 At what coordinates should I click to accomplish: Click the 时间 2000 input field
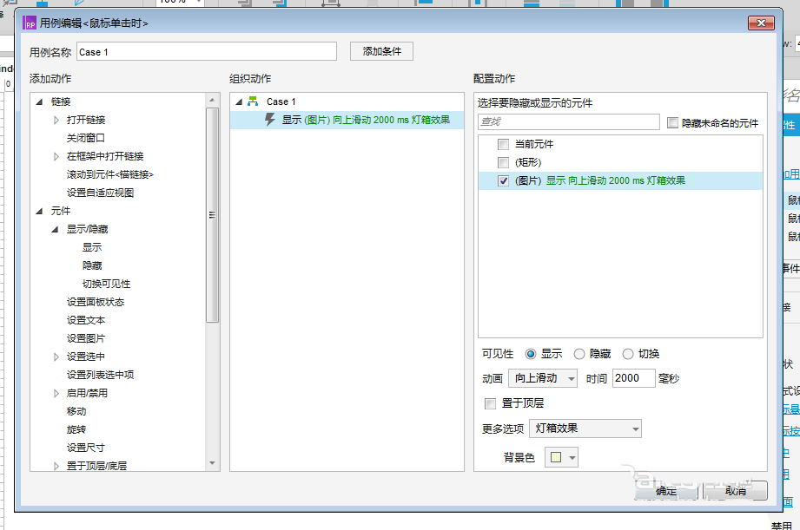coord(634,378)
